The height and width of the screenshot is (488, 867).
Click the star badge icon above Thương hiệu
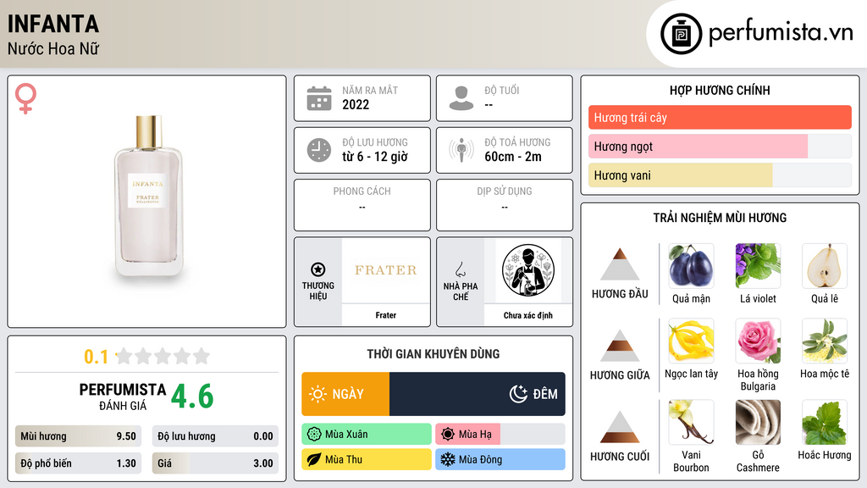[318, 269]
